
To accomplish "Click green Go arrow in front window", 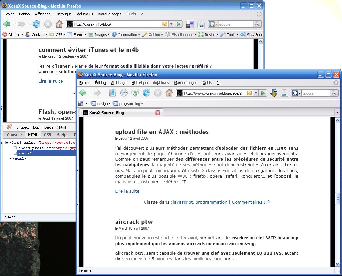I will [263, 93].
